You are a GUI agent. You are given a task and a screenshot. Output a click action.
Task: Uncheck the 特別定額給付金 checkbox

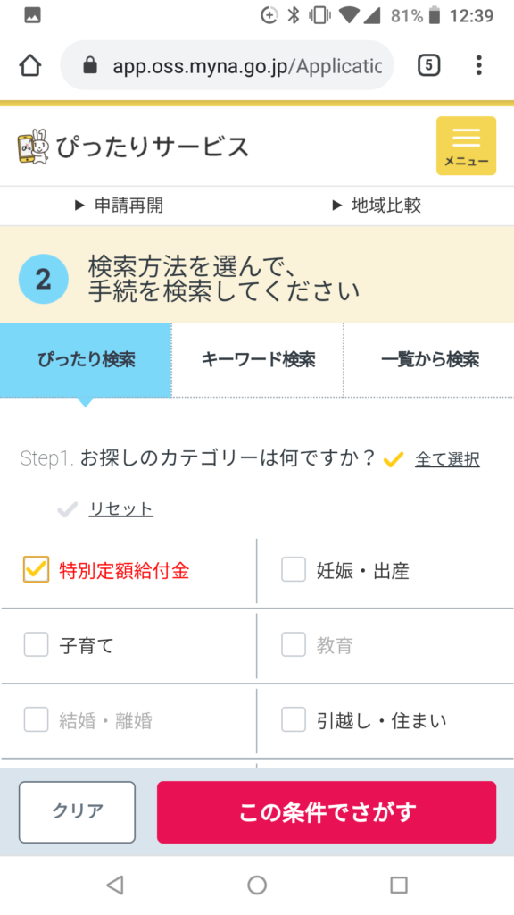point(36,569)
